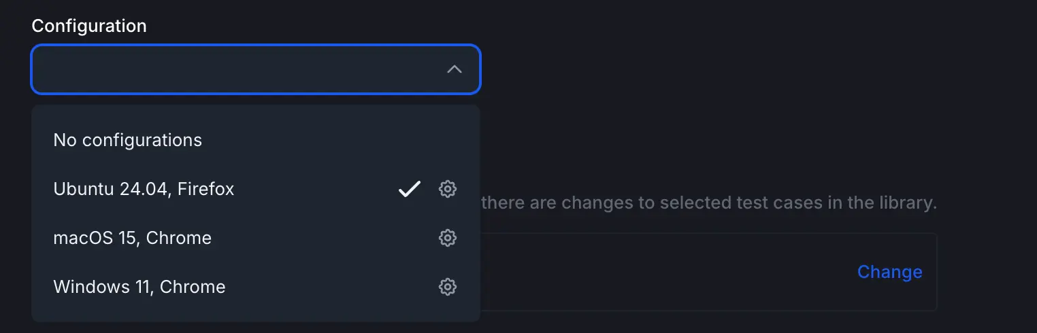Select the "No configurations" option
The height and width of the screenshot is (333, 1037).
point(128,140)
